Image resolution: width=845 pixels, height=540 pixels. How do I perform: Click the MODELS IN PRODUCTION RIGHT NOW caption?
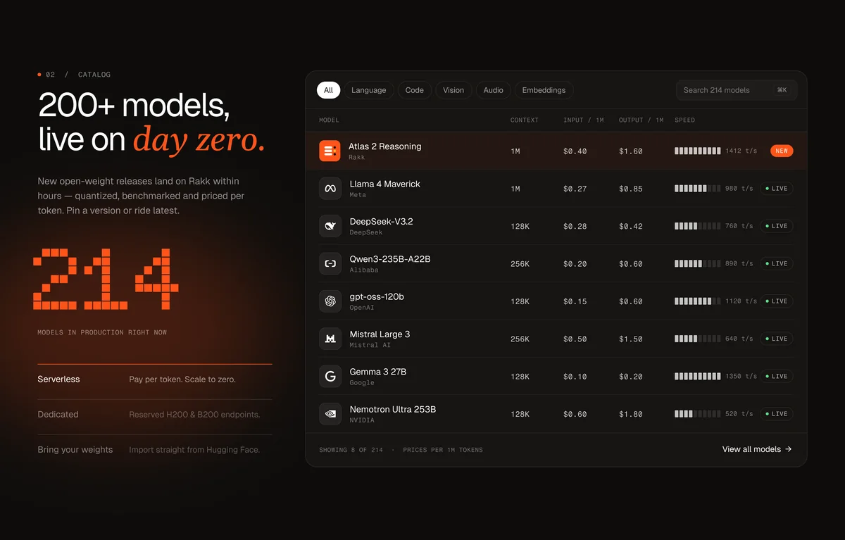pyautogui.click(x=102, y=332)
